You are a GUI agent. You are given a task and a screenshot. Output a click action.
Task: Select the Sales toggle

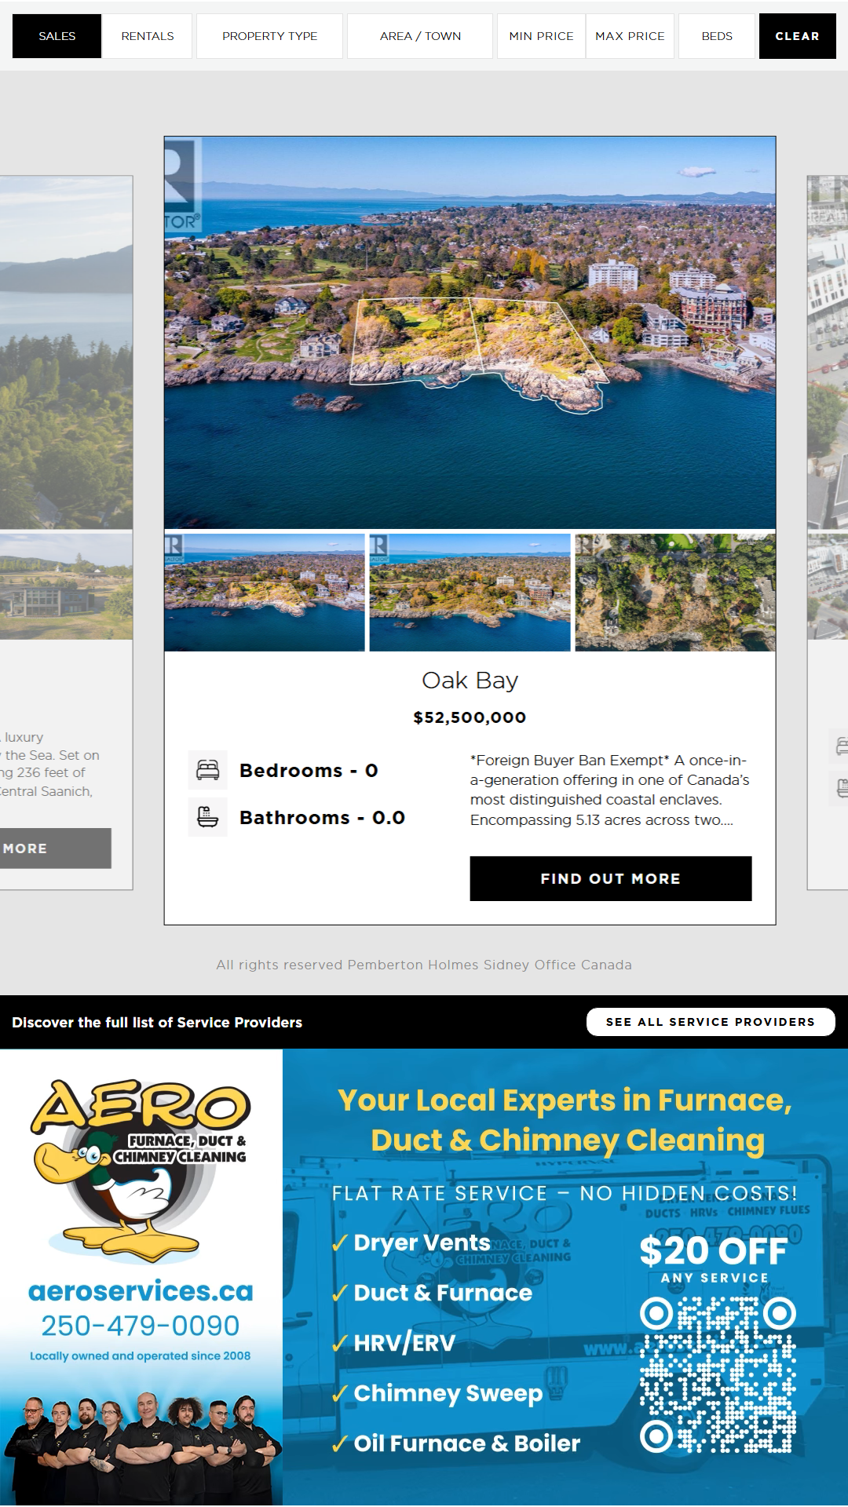click(57, 36)
